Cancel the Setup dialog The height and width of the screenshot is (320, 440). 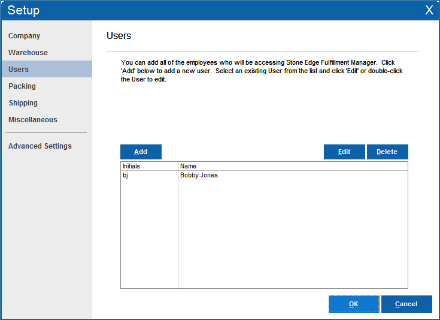point(406,304)
